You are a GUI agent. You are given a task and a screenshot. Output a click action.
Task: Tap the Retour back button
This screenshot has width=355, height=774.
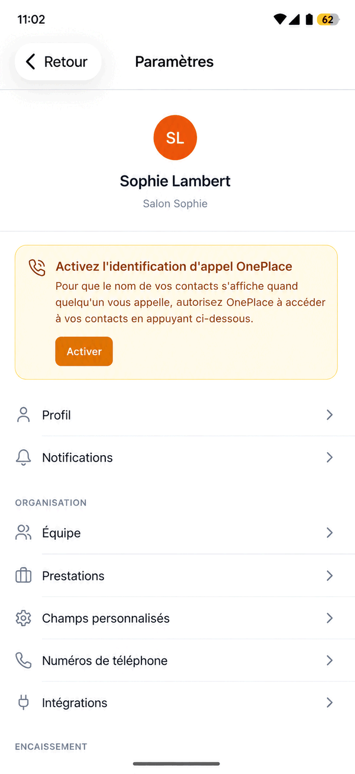pos(58,62)
